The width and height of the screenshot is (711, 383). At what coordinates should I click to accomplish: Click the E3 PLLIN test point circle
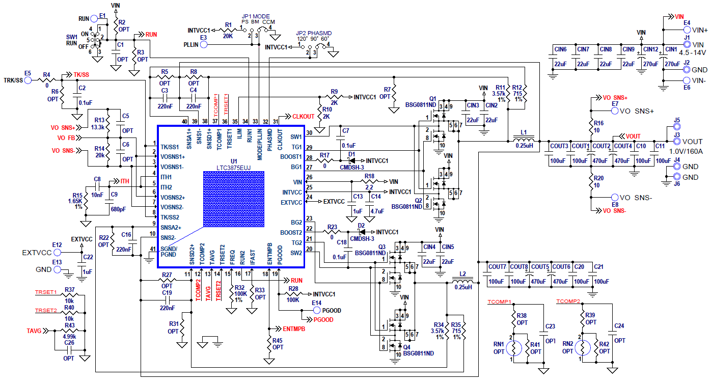(204, 44)
